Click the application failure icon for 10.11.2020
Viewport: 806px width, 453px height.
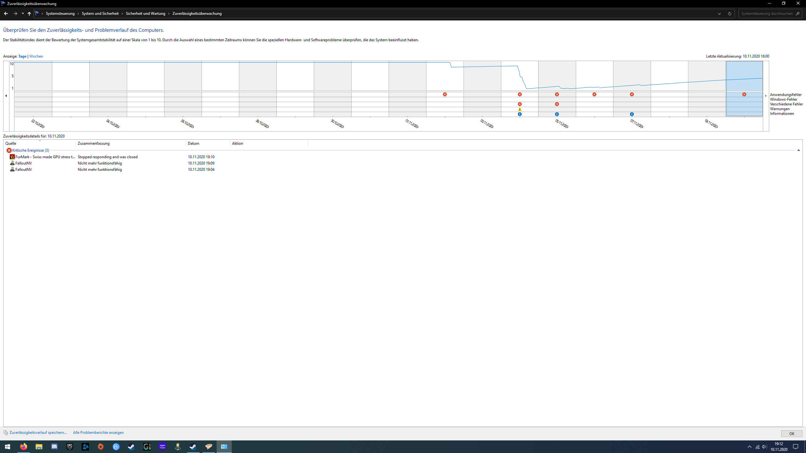(744, 94)
